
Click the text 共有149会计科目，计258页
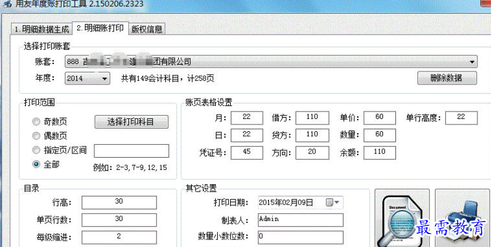pos(168,79)
